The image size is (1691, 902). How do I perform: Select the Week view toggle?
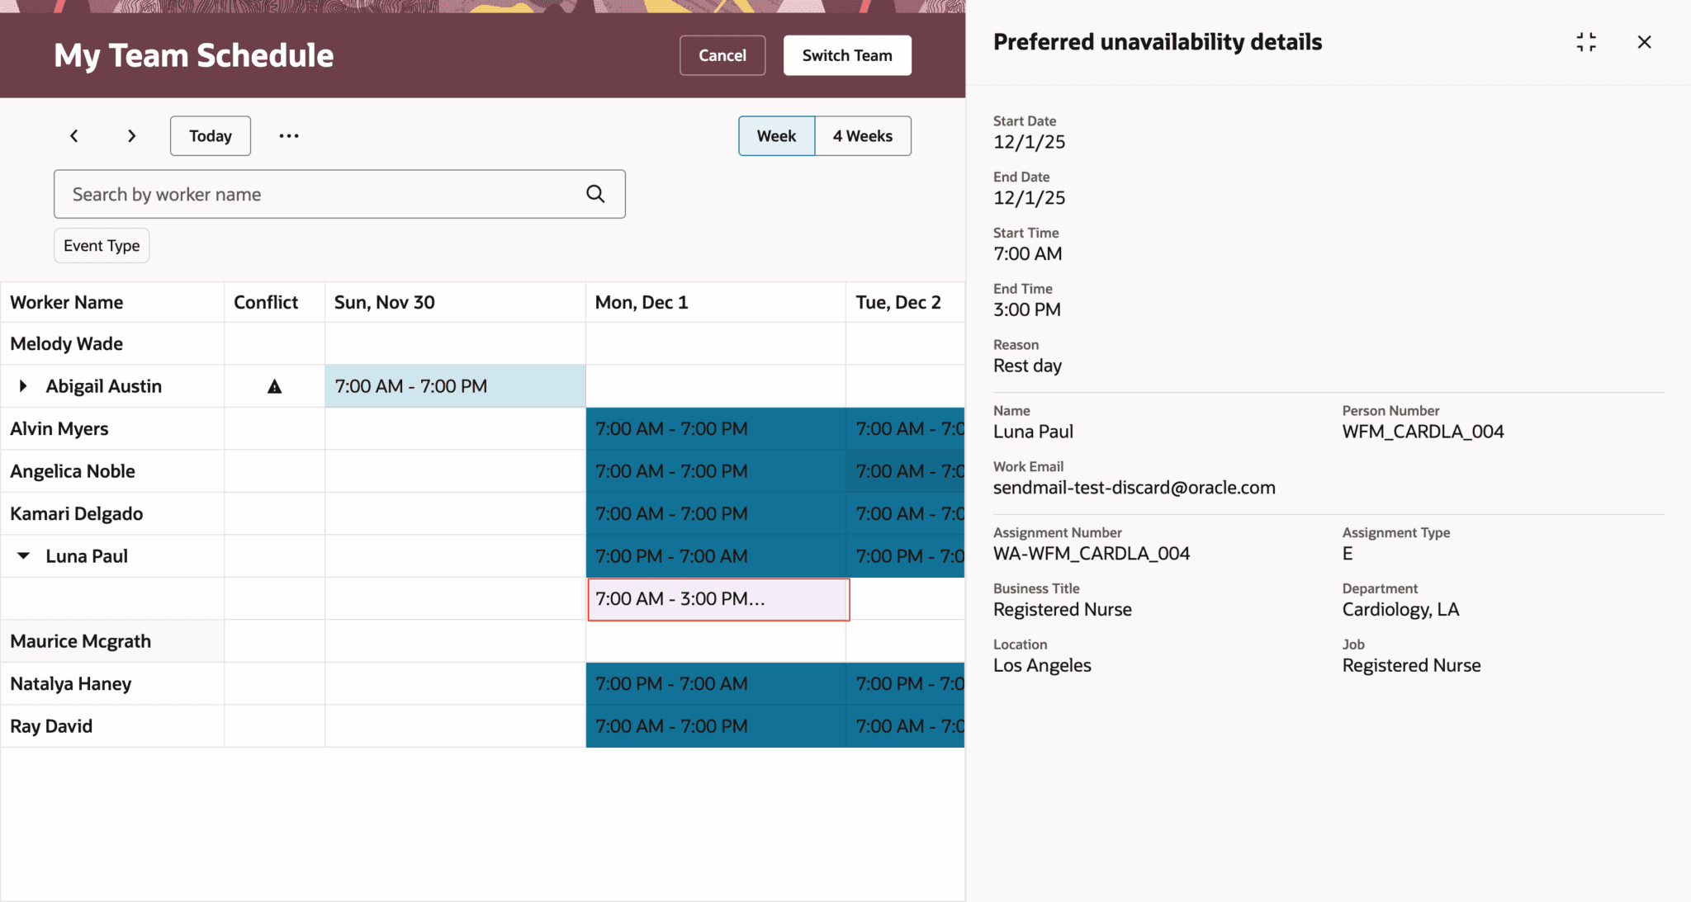(775, 135)
